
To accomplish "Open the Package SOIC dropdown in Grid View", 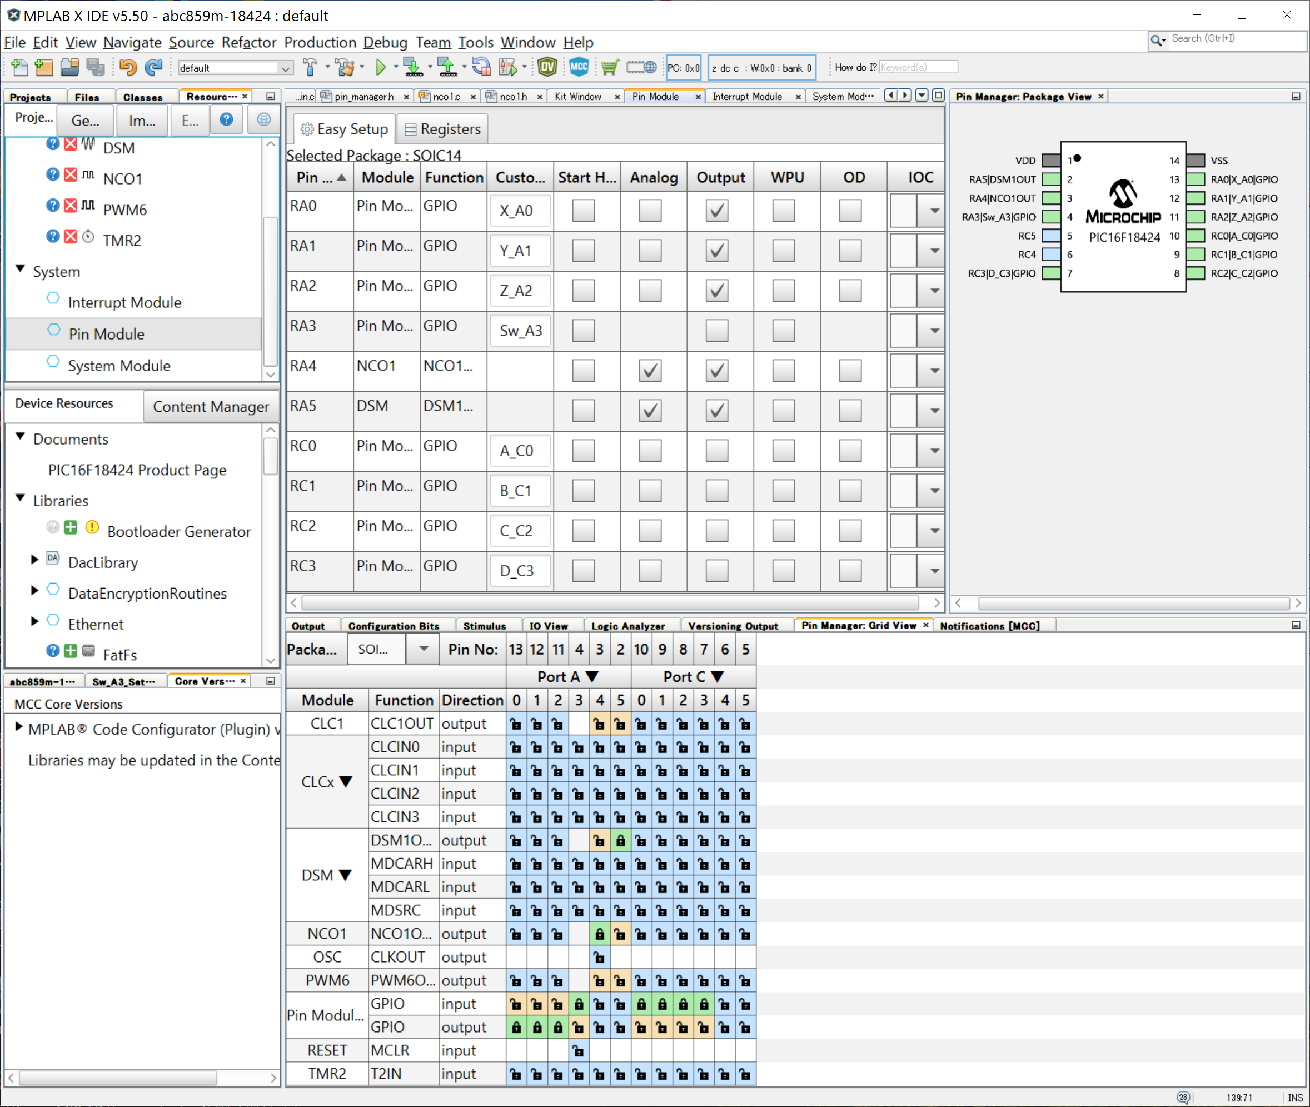I will point(424,649).
